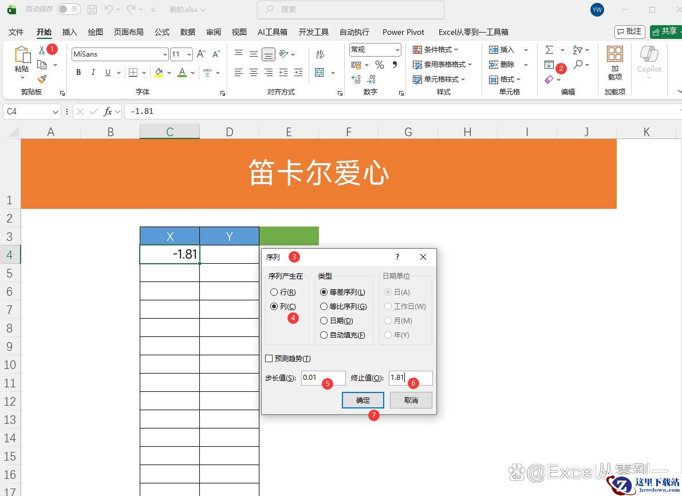This screenshot has width=682, height=496.
Task: Click the yellow fill color bucket swatch
Action: (x=159, y=73)
